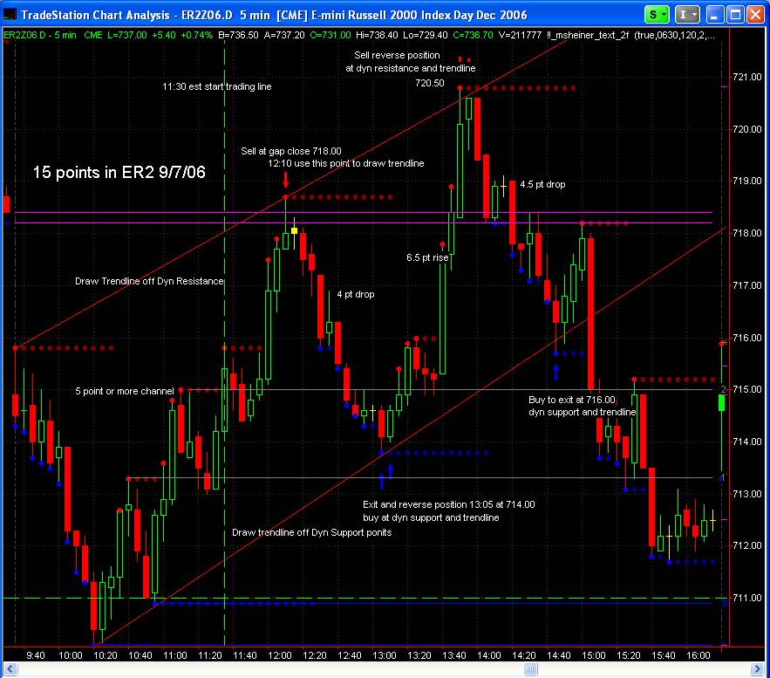Select the '11:30 est start trading line' label

pos(216,86)
